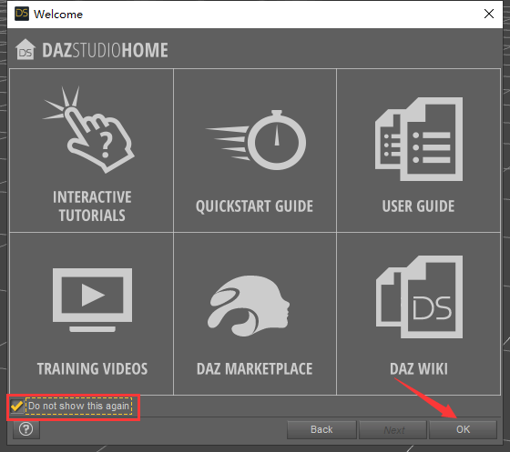510x452 pixels.
Task: Click the DAZ Studio Home house icon
Action: point(25,49)
